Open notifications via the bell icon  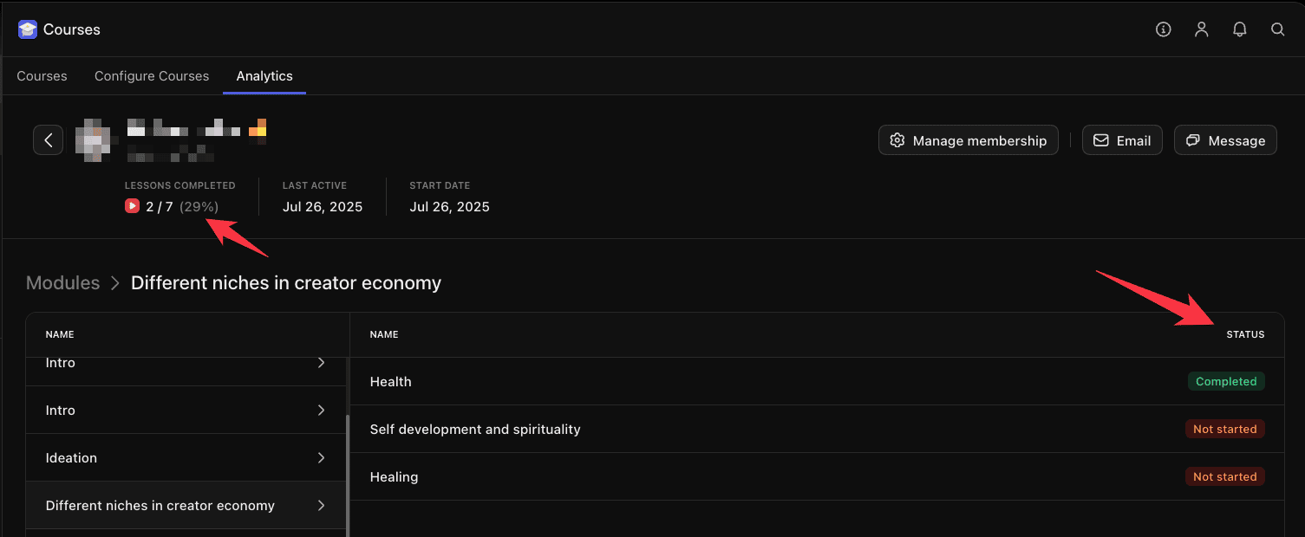[x=1239, y=29]
